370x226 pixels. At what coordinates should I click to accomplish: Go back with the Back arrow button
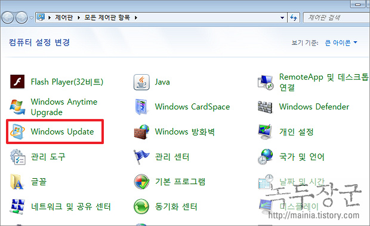coord(8,17)
